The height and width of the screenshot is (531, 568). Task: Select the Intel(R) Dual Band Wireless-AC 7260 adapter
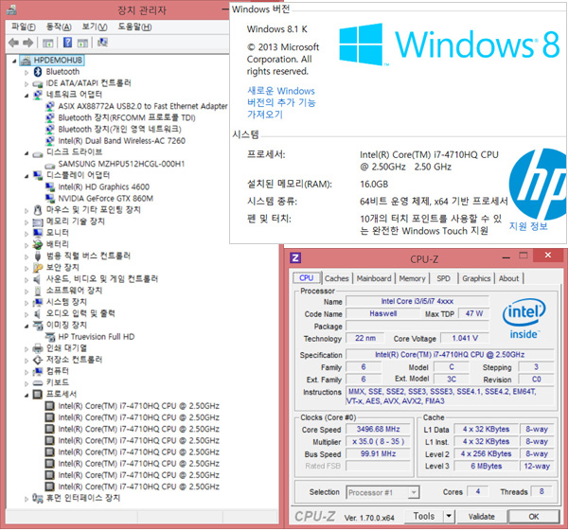(122, 140)
